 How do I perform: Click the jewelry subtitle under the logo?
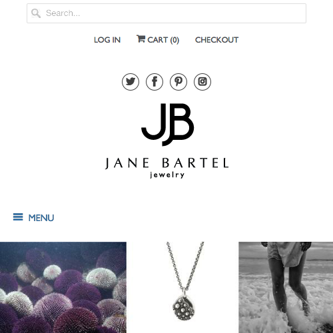click(x=167, y=175)
